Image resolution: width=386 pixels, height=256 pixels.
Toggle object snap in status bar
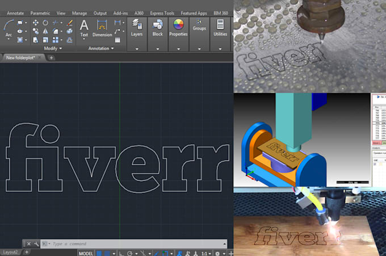coord(165,253)
